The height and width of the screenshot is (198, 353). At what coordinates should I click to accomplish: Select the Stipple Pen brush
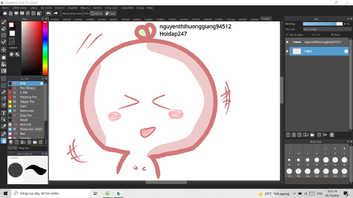26,102
